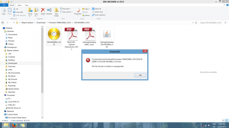Image resolution: width=229 pixels, height=128 pixels.
Task: Click Paste shortcut in ribbon
Action: tap(19, 15)
